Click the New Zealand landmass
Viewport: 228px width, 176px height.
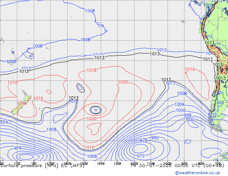tap(22, 103)
